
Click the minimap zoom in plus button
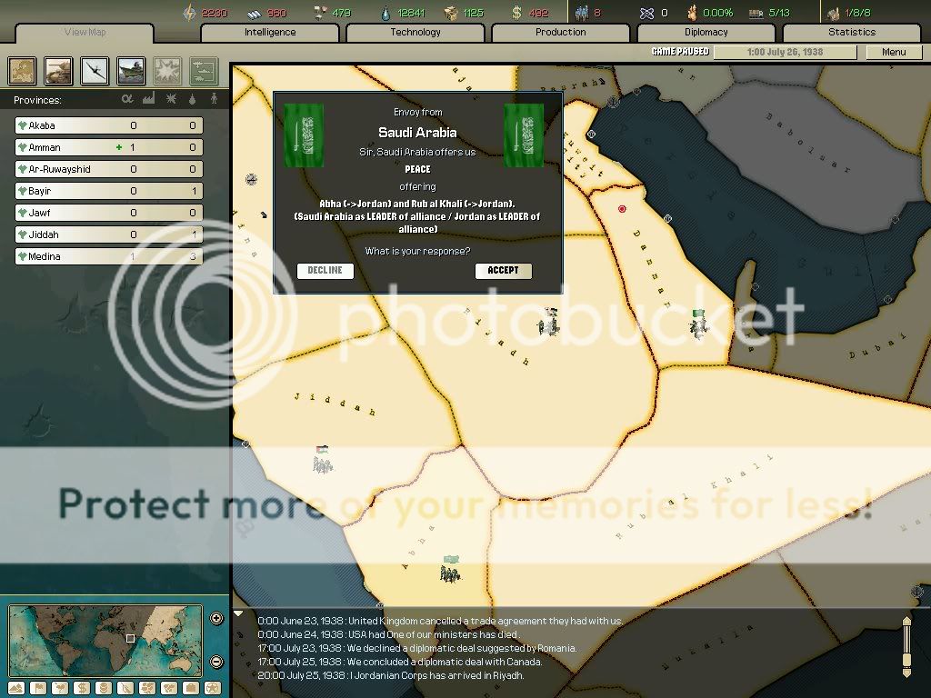pos(216,619)
